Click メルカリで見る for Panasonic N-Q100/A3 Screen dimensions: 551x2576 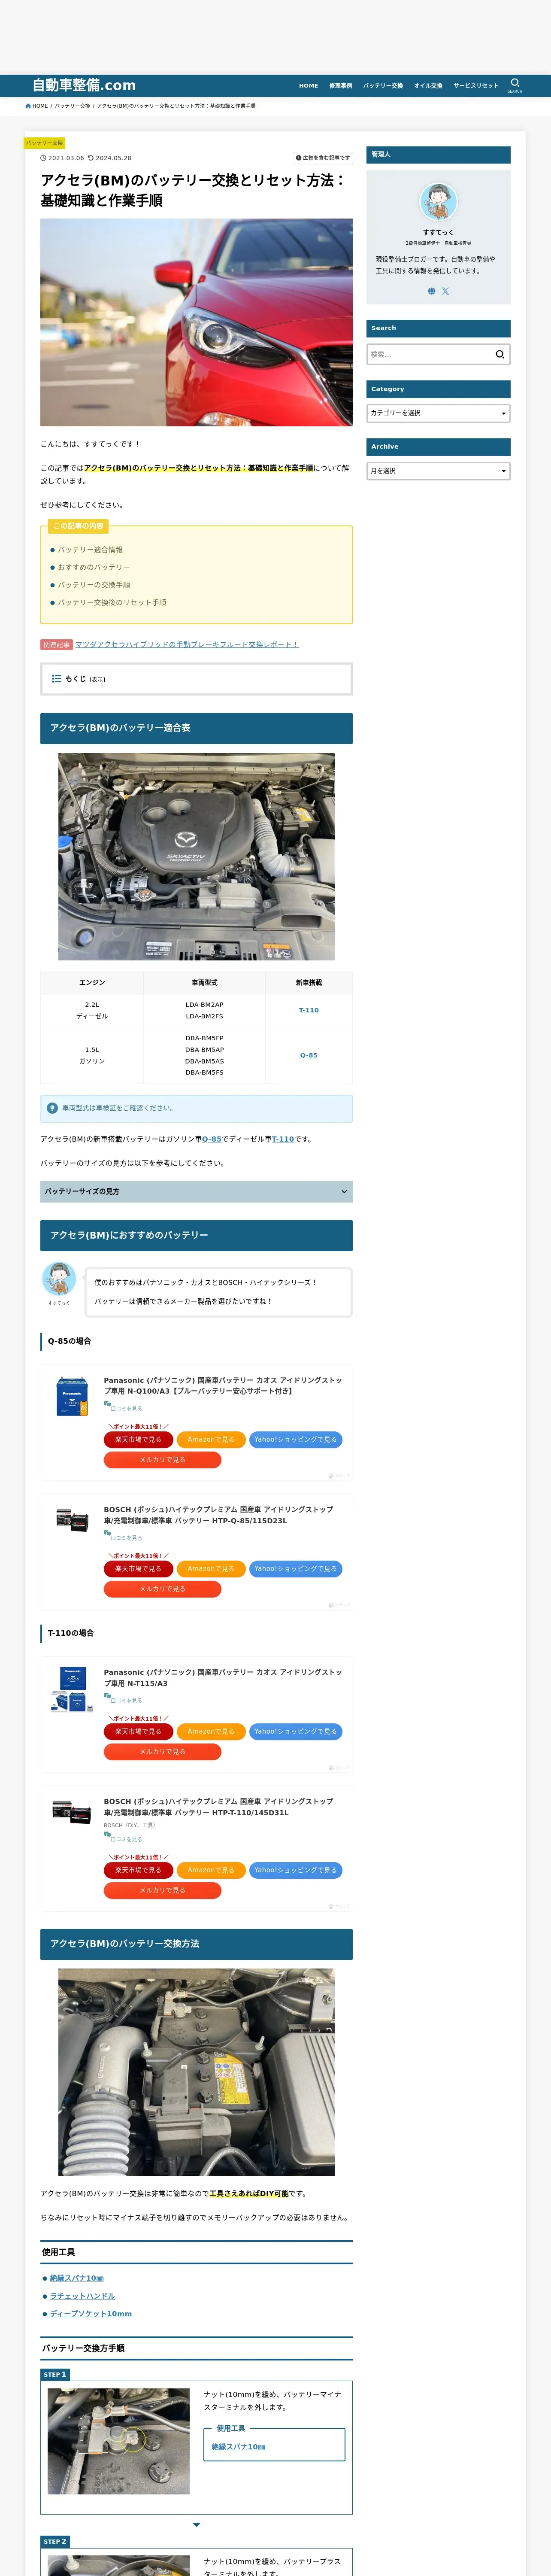(162, 1460)
